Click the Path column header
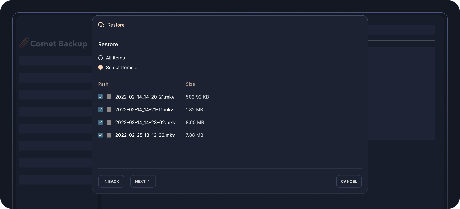 click(x=103, y=84)
